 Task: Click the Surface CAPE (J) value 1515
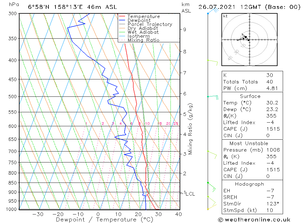(x=273, y=129)
